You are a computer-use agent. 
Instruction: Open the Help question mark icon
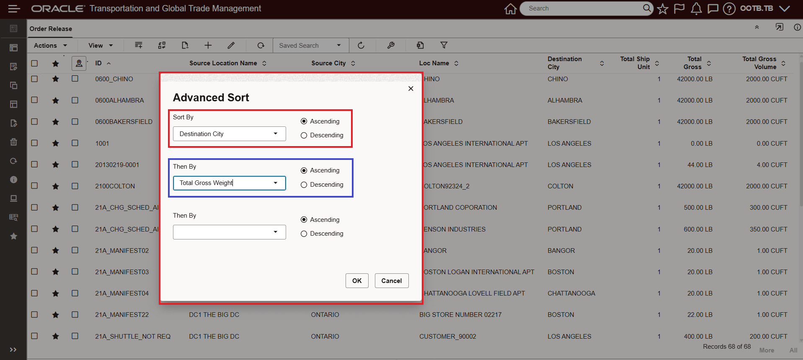tap(729, 9)
